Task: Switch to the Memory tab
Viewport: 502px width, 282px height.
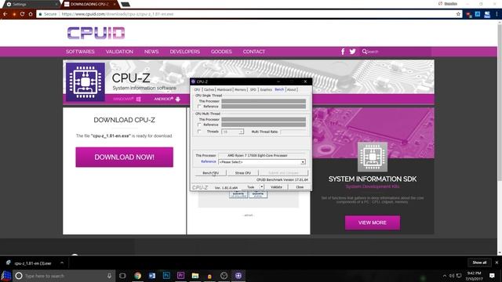Action: tap(241, 89)
